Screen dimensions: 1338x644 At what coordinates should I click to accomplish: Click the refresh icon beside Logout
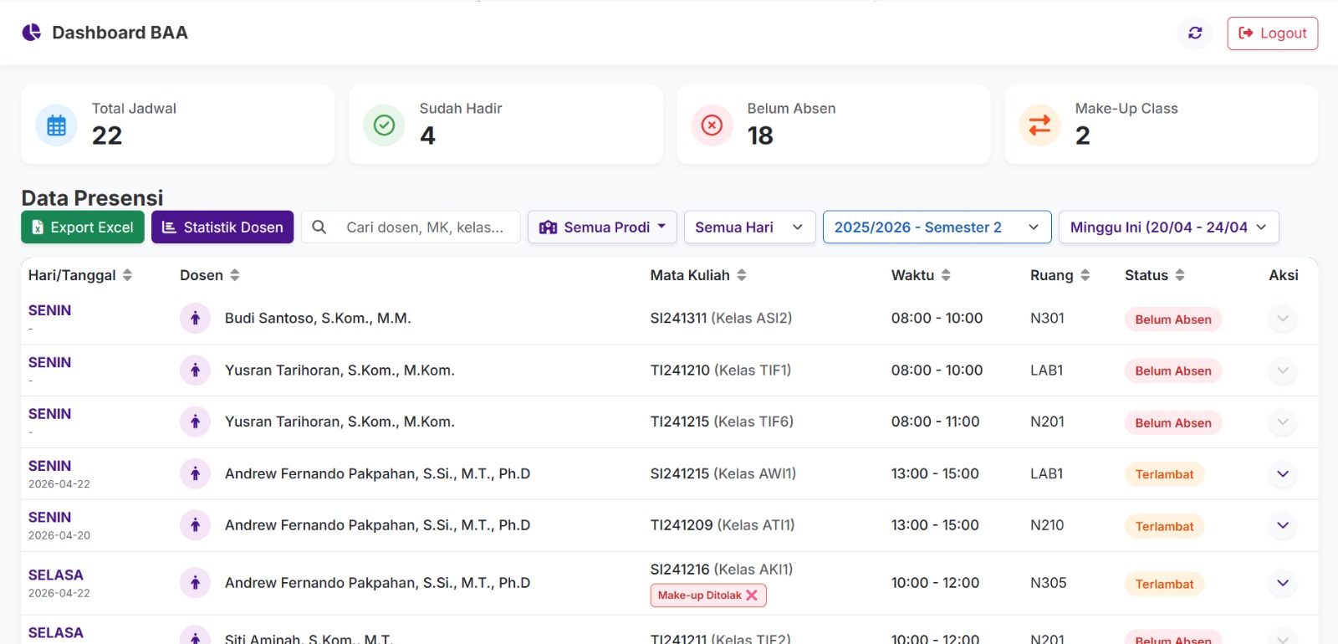[x=1195, y=33]
